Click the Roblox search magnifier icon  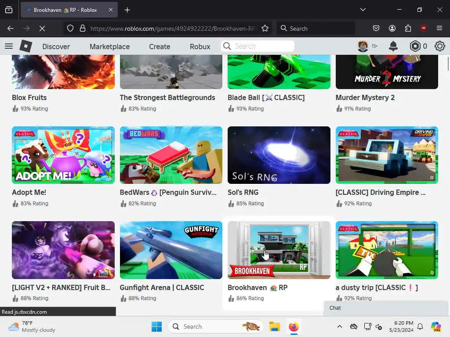pos(227,46)
